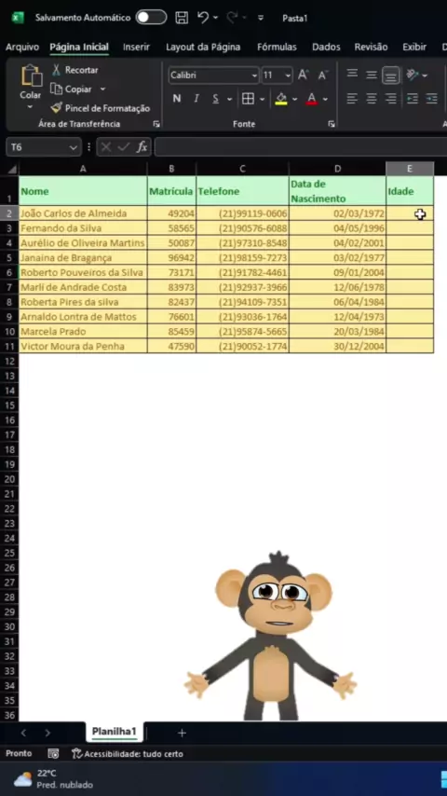Toggle underline S formatting button
Image resolution: width=447 pixels, height=796 pixels.
216,99
